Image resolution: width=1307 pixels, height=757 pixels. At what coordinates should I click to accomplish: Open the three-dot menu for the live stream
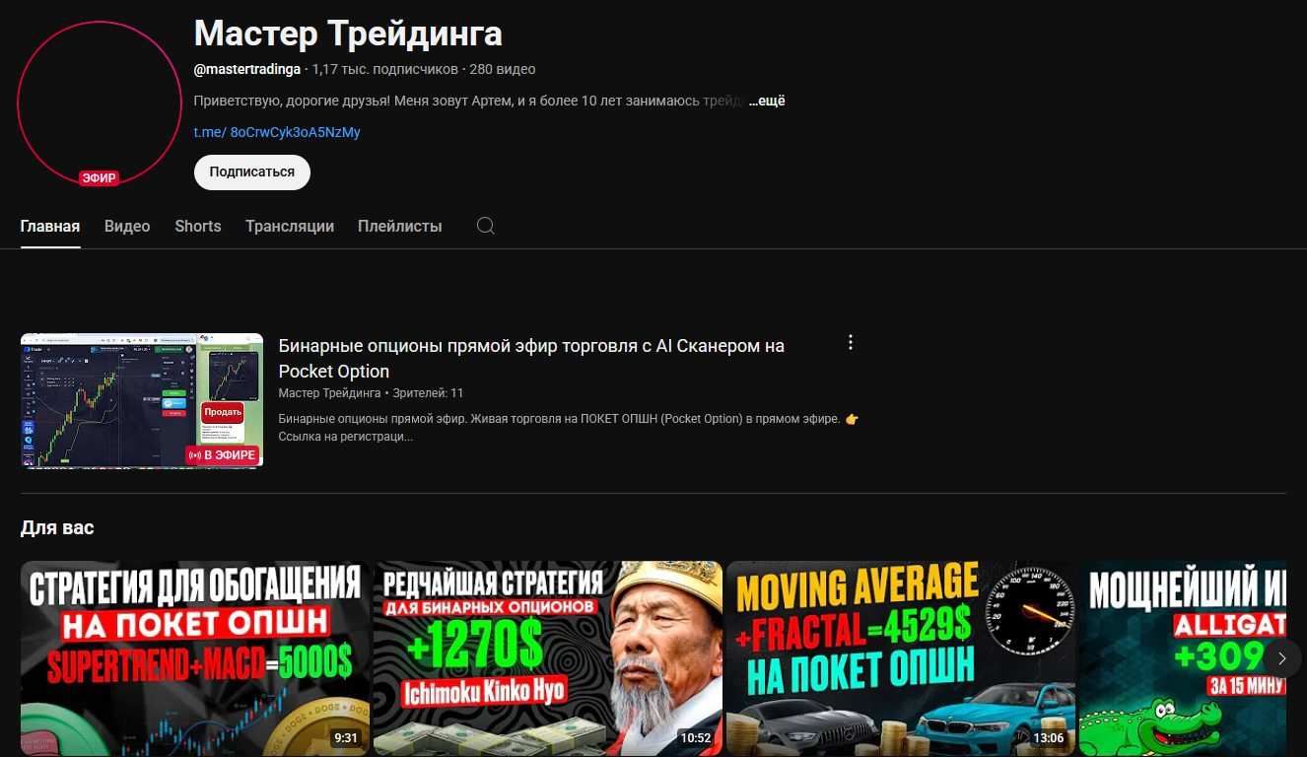[x=851, y=343]
